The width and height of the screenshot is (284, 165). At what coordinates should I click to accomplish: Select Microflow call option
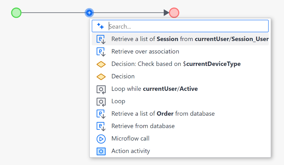[180, 138]
